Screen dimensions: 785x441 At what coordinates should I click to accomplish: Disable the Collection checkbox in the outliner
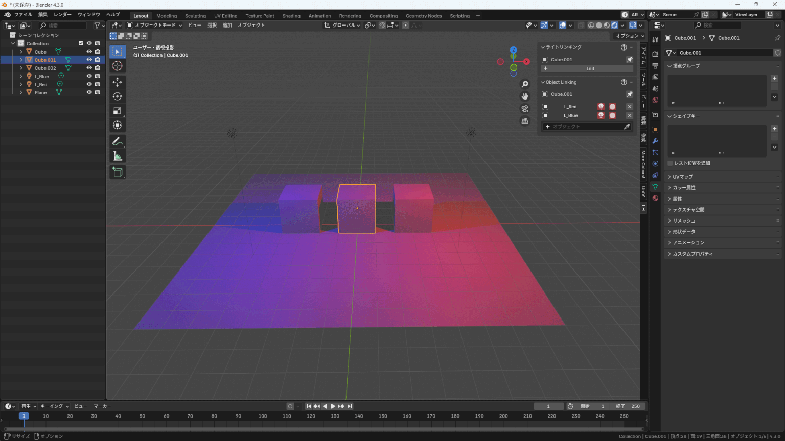click(81, 43)
